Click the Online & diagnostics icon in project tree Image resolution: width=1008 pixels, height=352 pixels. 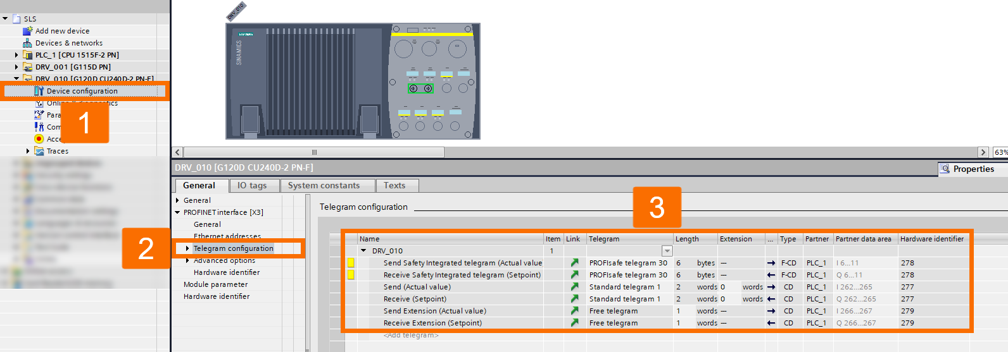coord(39,102)
